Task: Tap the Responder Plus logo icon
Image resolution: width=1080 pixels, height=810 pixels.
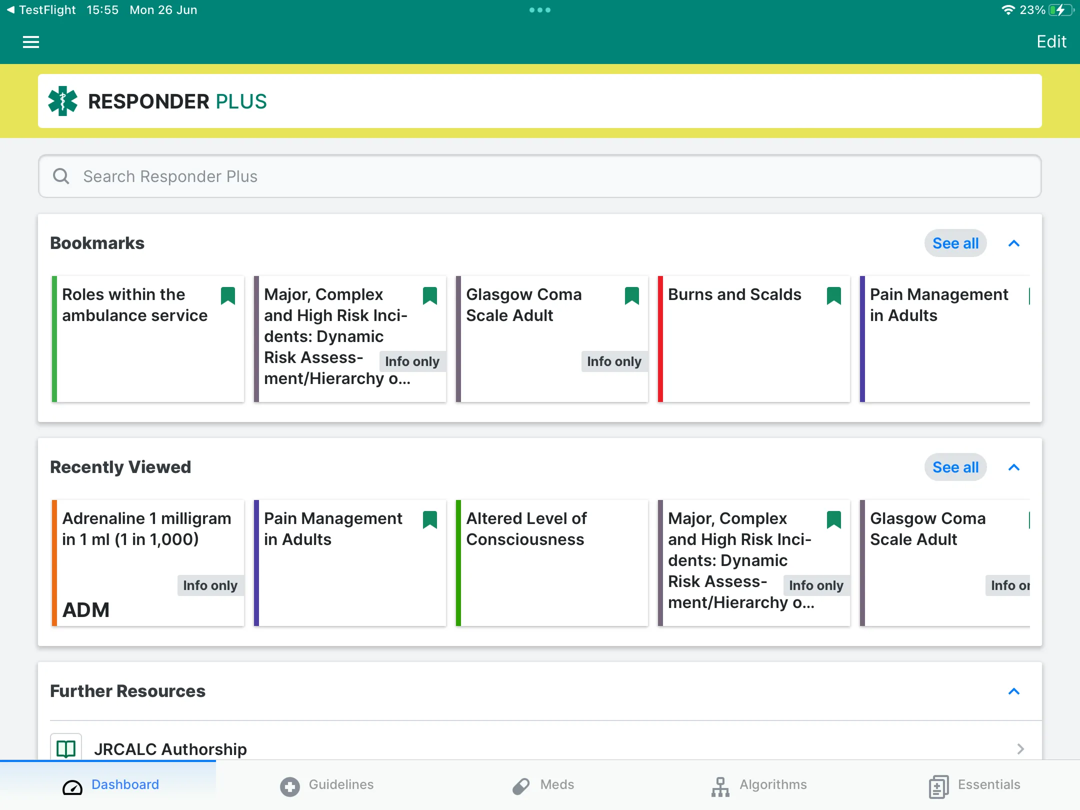Action: [x=63, y=100]
